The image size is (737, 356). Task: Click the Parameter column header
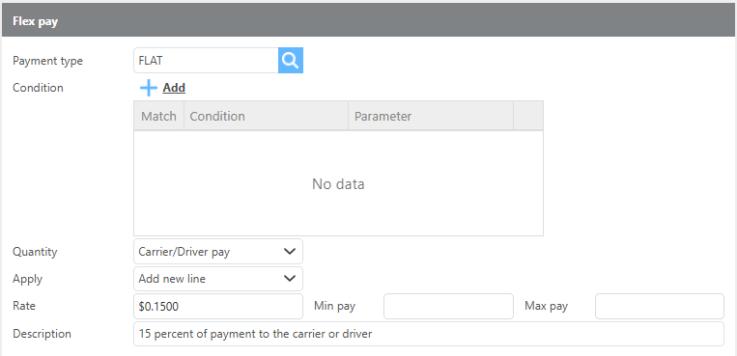coord(431,116)
